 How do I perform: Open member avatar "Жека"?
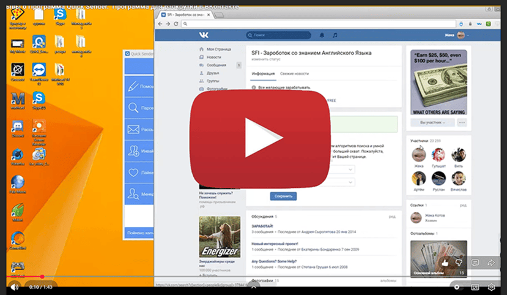[x=419, y=155]
